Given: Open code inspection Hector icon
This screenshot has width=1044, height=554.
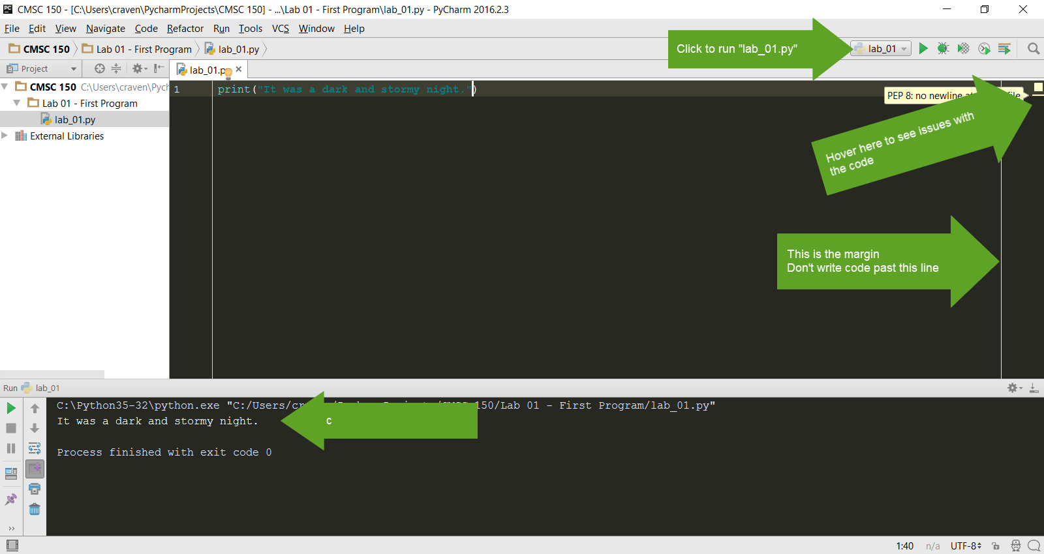Looking at the screenshot, I should coord(1016,546).
